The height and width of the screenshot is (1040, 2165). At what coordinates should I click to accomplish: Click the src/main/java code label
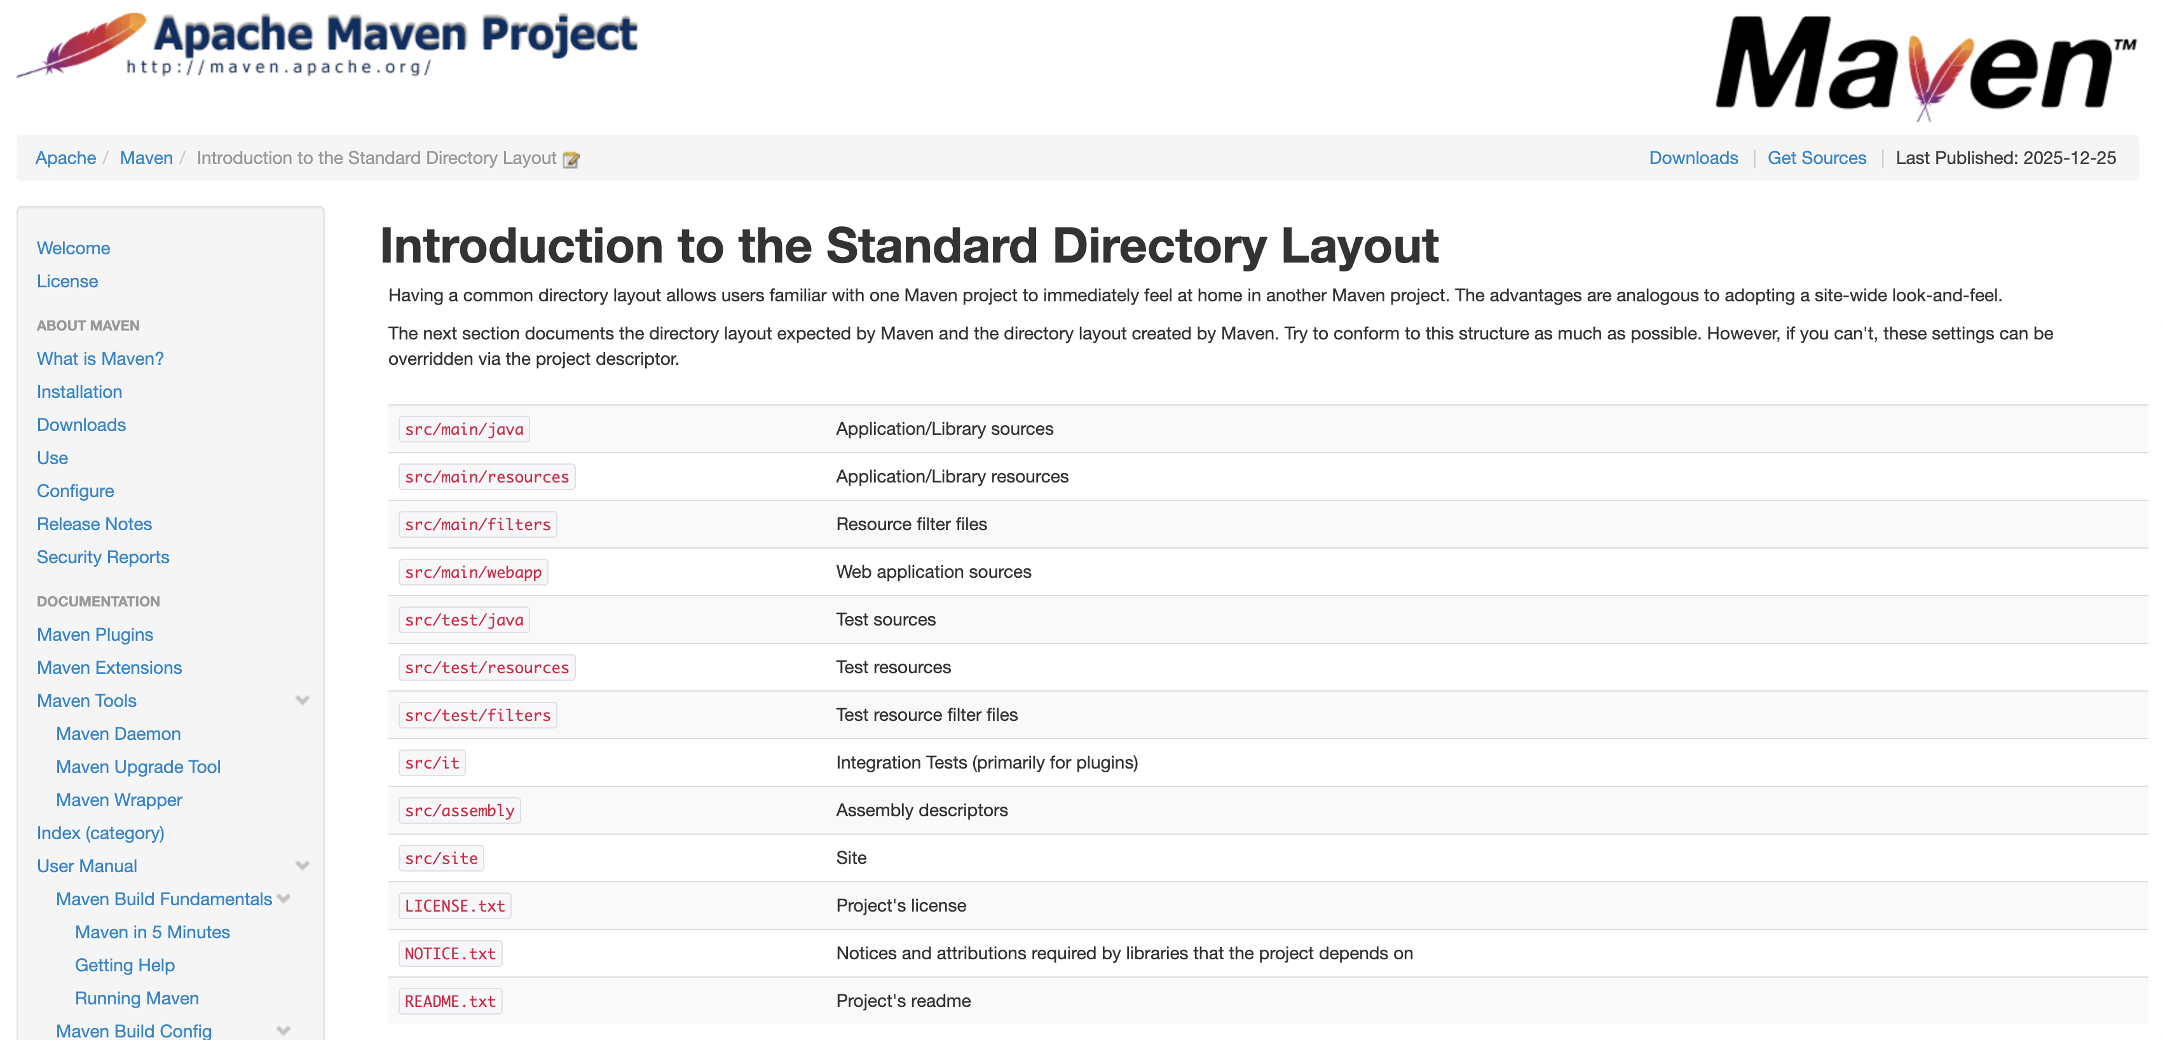click(464, 430)
